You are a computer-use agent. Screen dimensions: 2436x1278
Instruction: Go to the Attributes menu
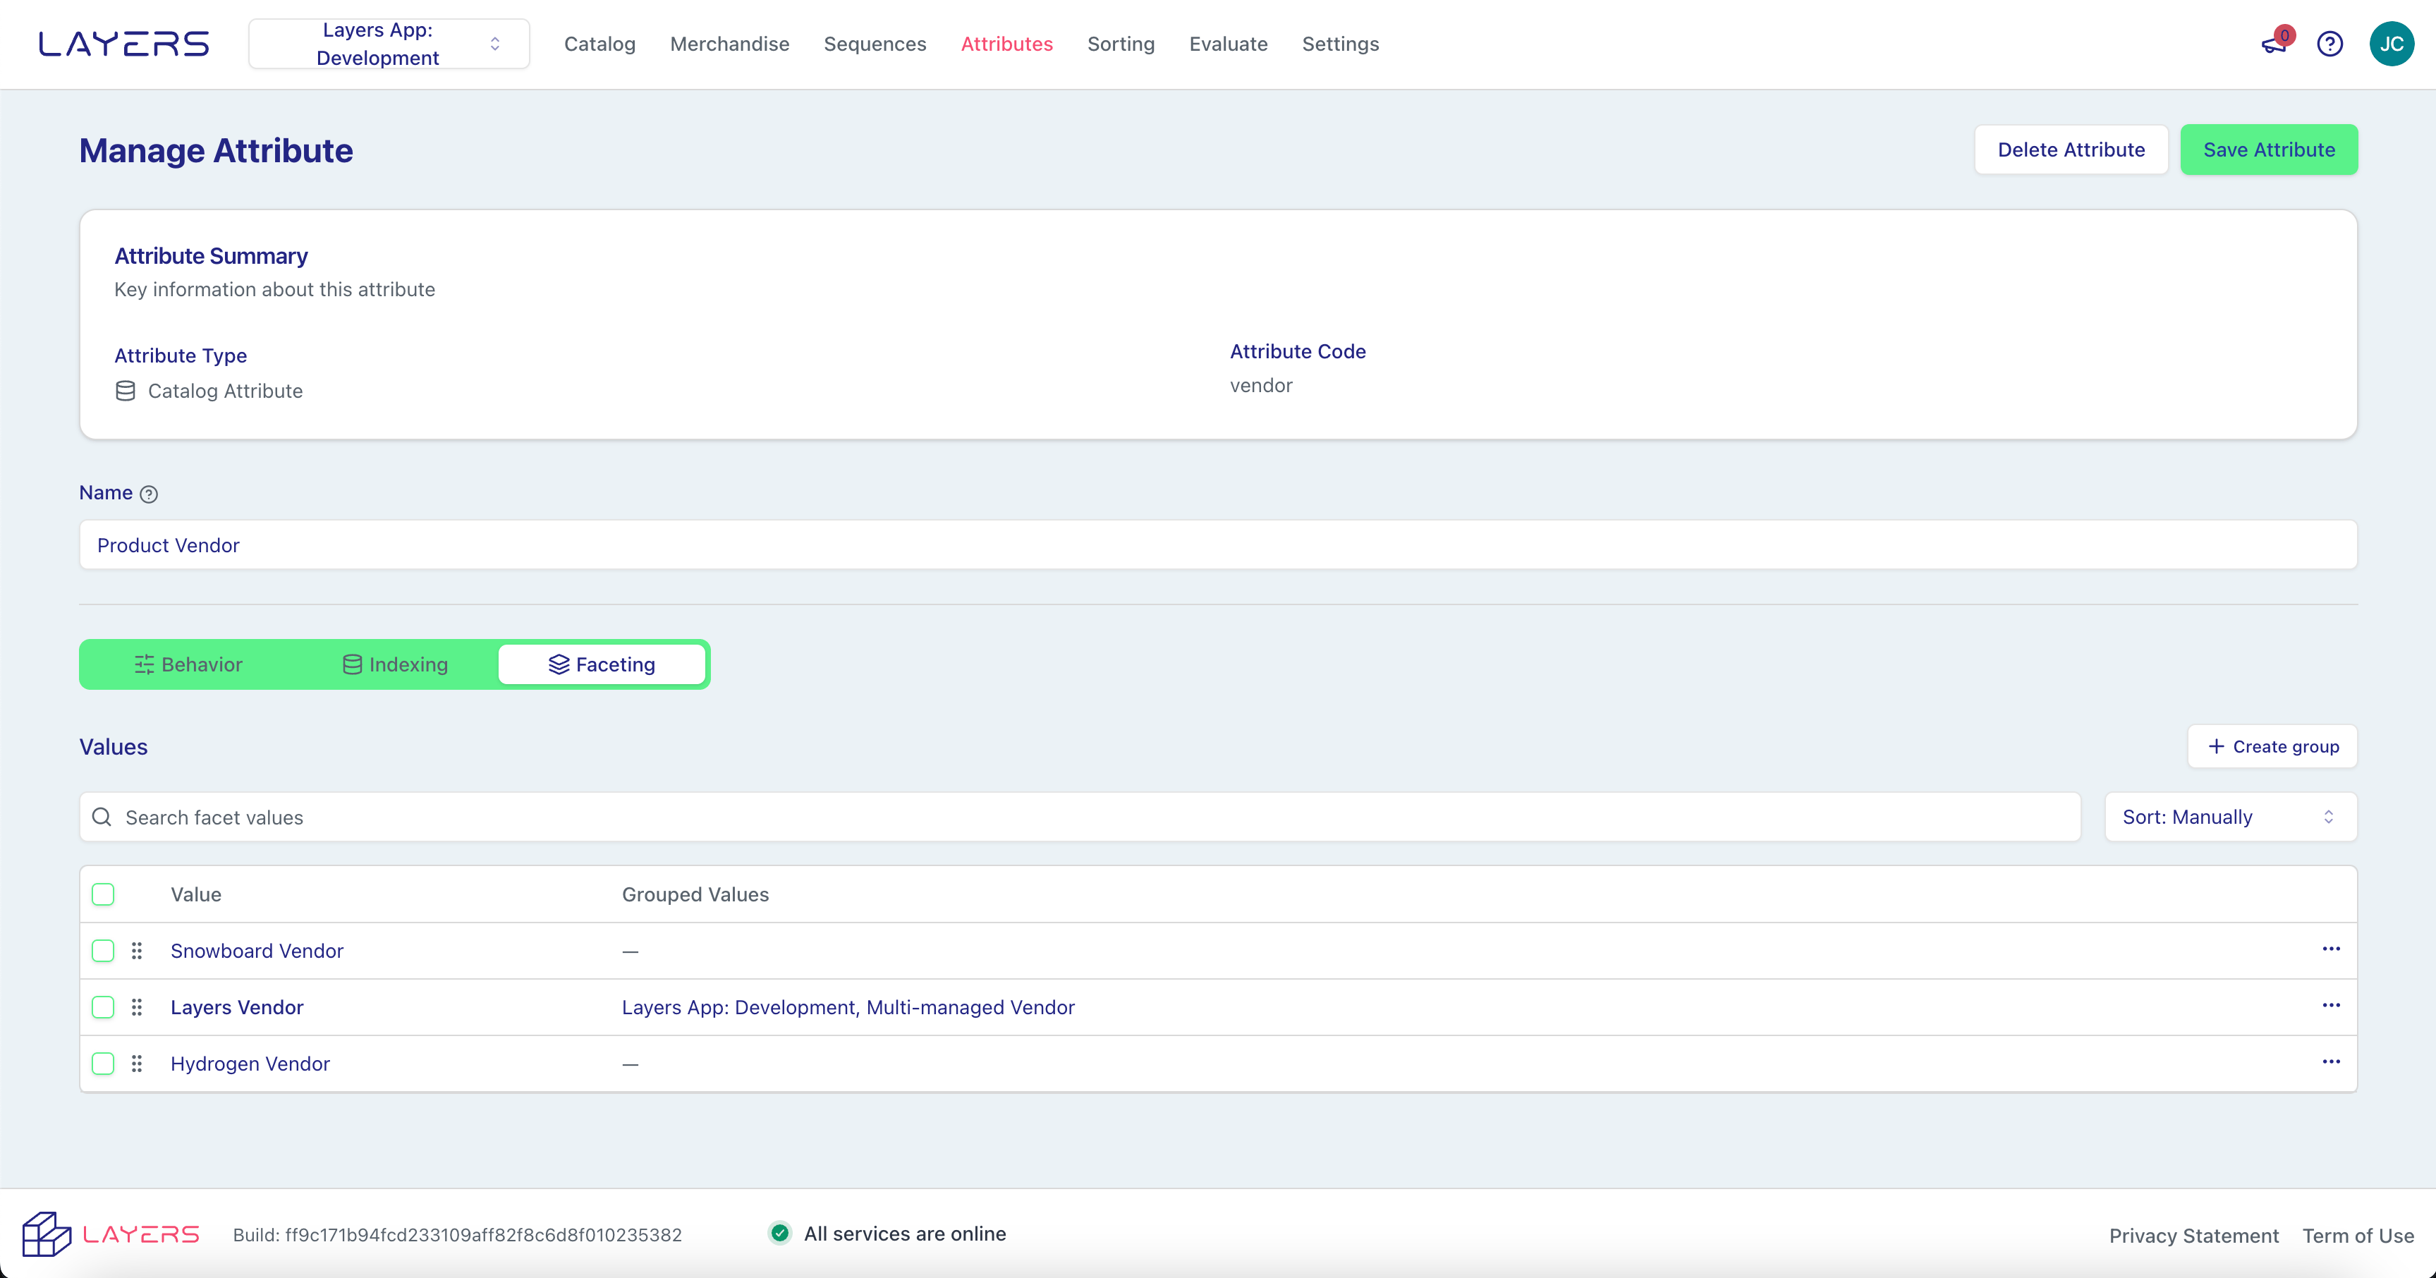click(1006, 44)
